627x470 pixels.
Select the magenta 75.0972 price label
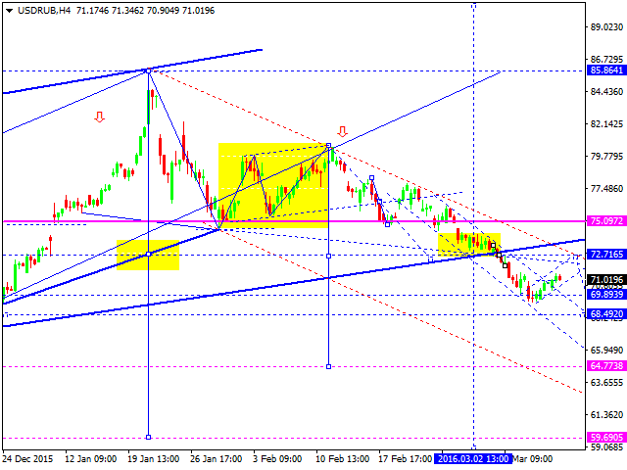point(606,222)
